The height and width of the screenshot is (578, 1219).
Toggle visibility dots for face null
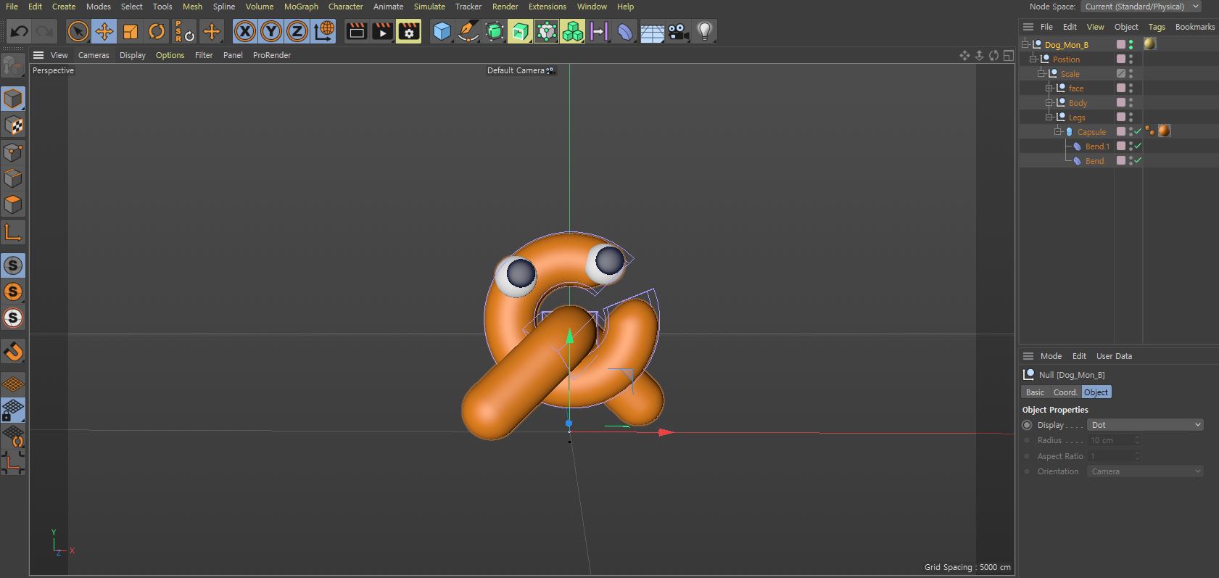point(1131,88)
